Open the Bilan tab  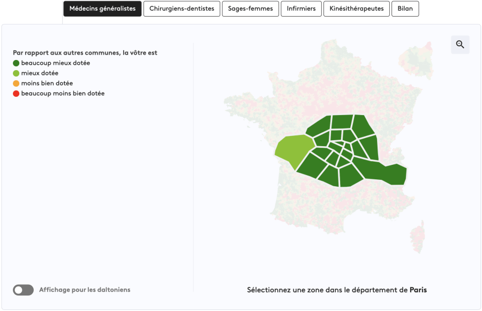click(x=405, y=9)
